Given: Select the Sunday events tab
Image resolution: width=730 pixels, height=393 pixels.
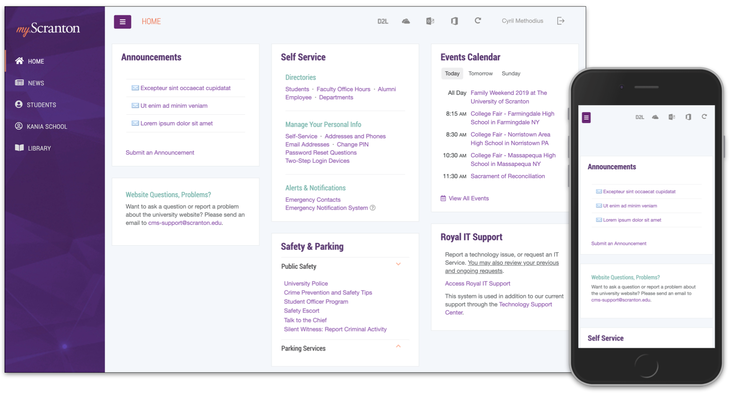Looking at the screenshot, I should click(511, 74).
